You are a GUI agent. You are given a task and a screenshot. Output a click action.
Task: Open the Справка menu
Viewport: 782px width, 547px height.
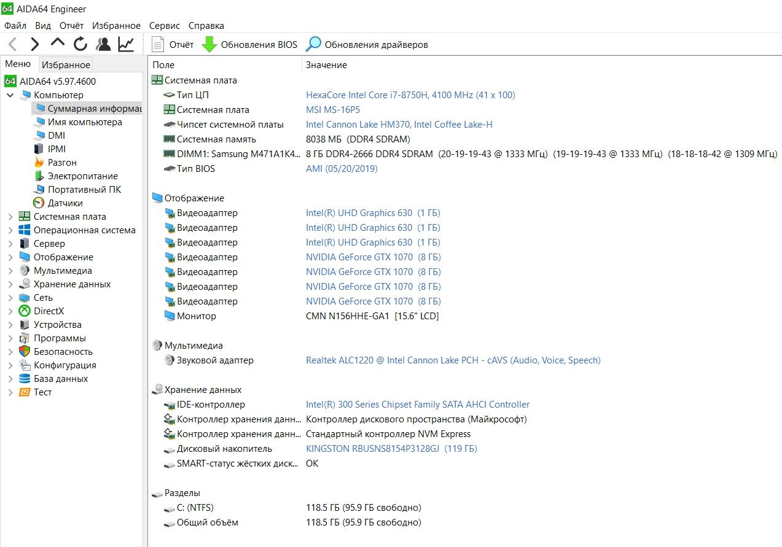[206, 26]
